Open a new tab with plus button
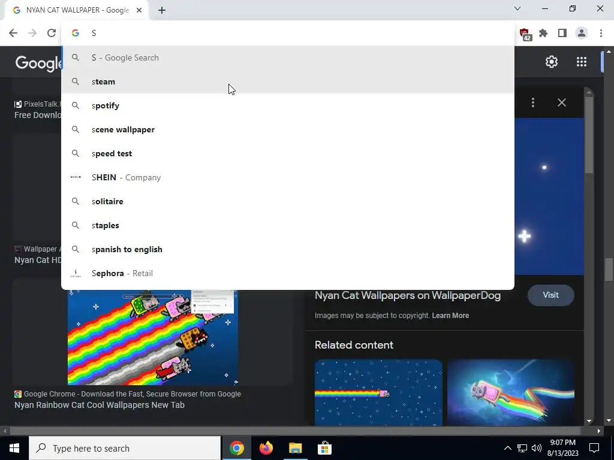 pos(162,11)
